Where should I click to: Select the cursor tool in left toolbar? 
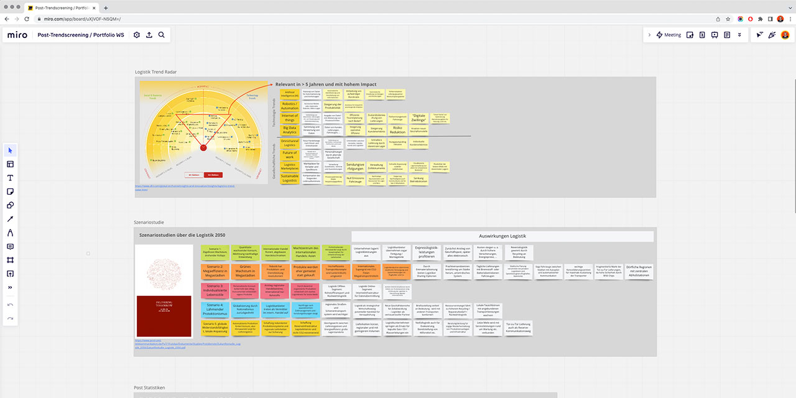point(10,150)
